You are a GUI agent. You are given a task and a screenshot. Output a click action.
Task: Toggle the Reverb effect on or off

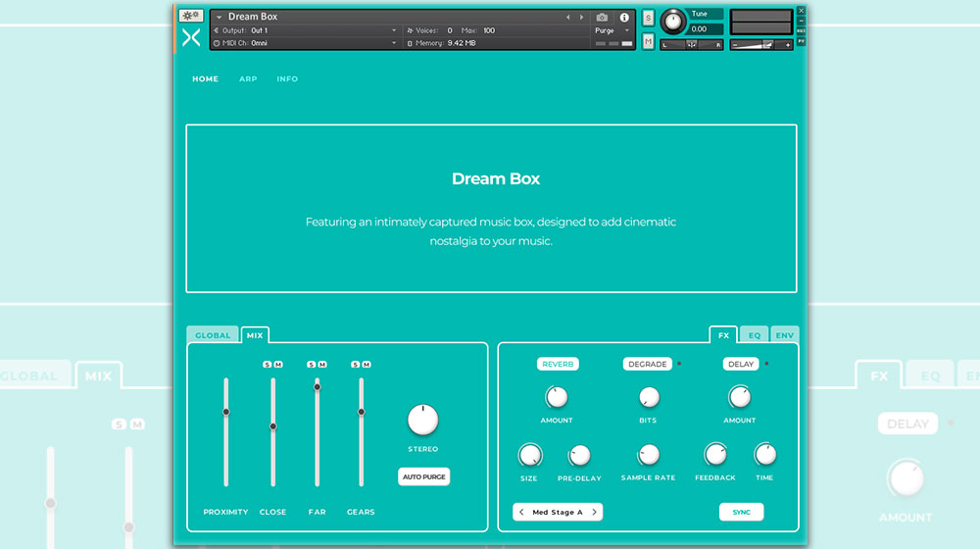coord(558,364)
